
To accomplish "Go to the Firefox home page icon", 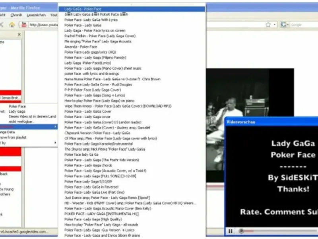I will [12, 25].
